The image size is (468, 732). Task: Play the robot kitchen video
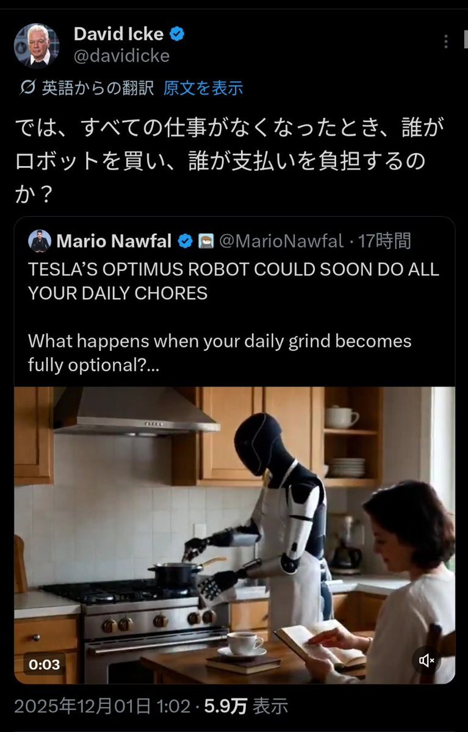[x=235, y=535]
